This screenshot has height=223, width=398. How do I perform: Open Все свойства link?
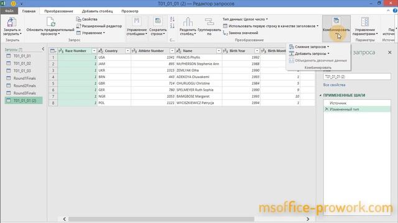tap(334, 85)
